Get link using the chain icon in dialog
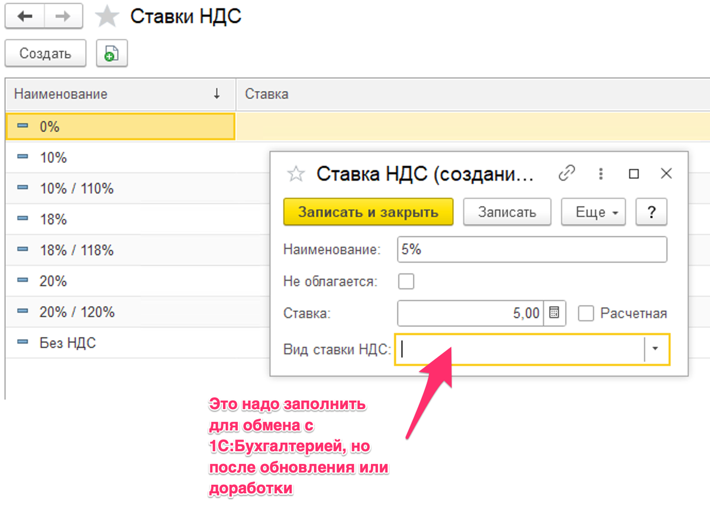This screenshot has width=710, height=521. (567, 173)
